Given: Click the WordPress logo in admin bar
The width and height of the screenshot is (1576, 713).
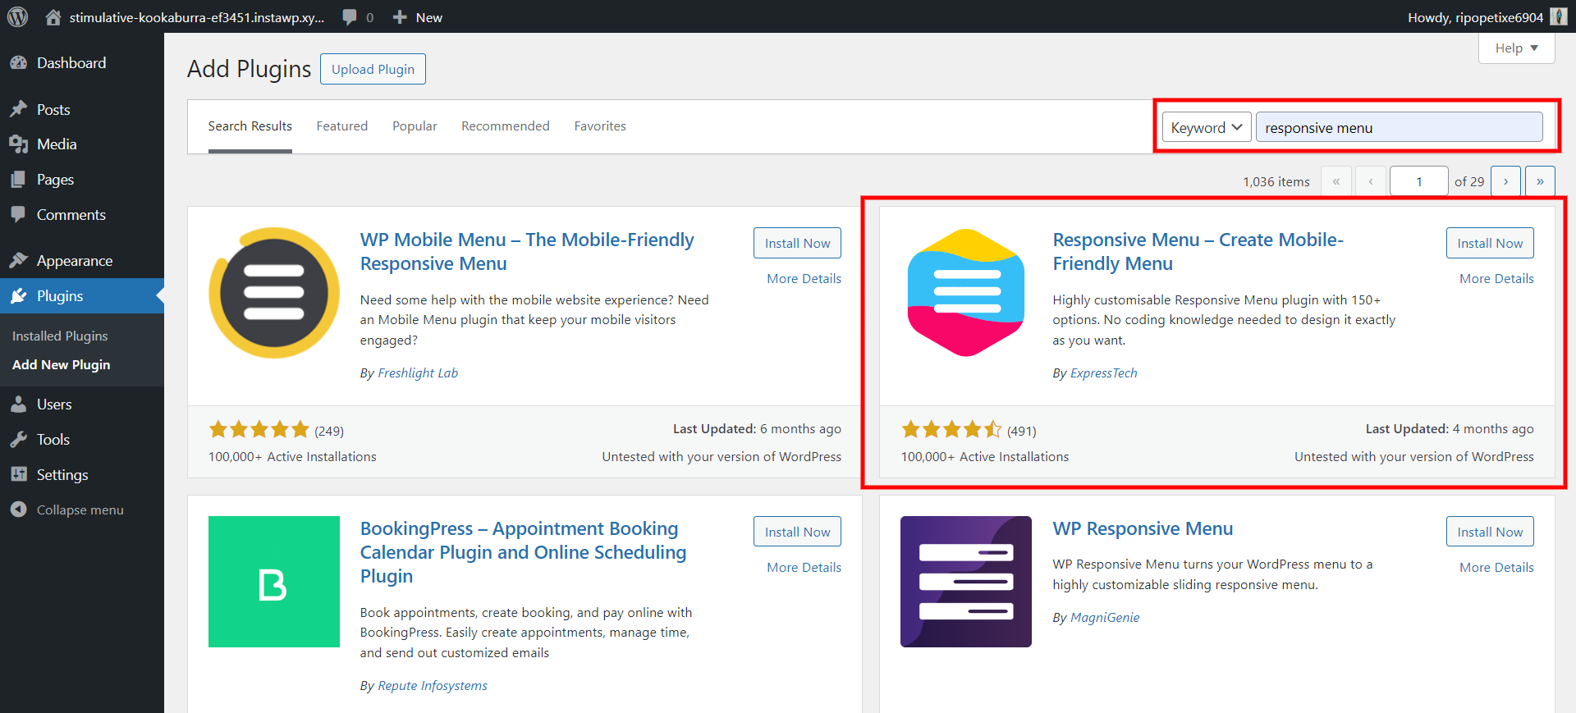Looking at the screenshot, I should pos(17,16).
